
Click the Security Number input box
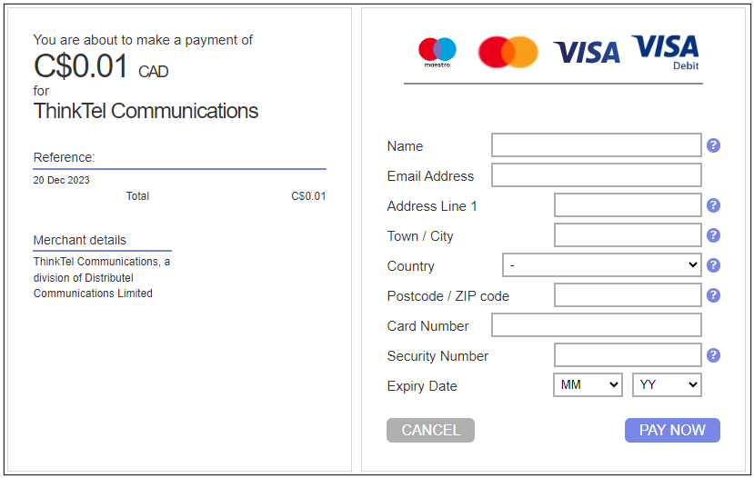[628, 355]
